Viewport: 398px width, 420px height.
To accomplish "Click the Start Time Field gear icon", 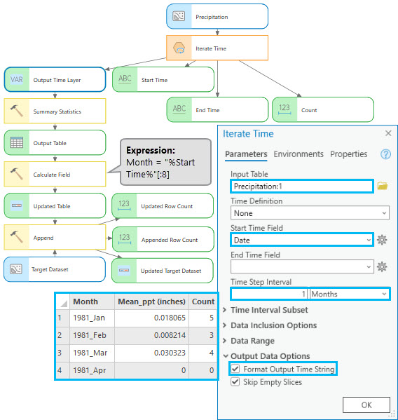I will [382, 240].
